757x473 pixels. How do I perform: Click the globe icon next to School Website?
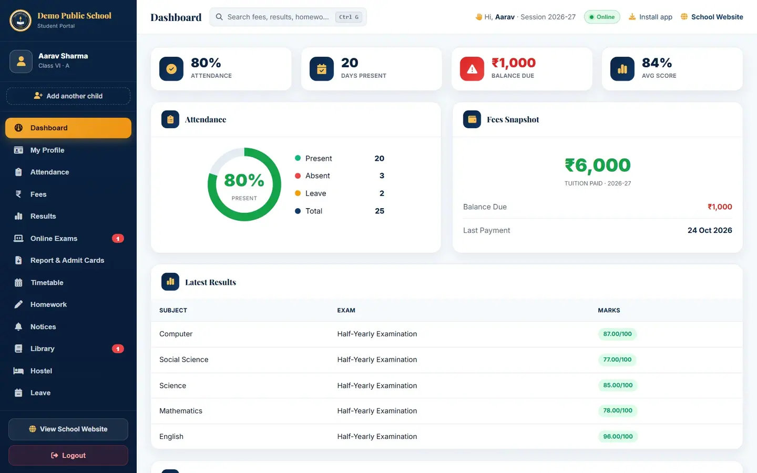tap(684, 17)
